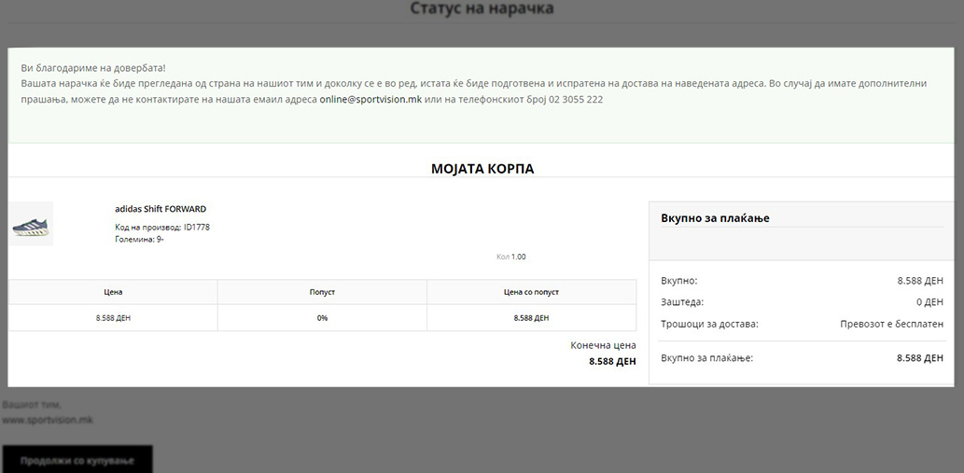Click the Цена со попуст column header

(x=531, y=292)
